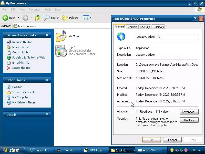This screenshot has height=154, width=205.
Task: Click the taskbar clock showing 9:03 PM
Action: [x=196, y=150]
